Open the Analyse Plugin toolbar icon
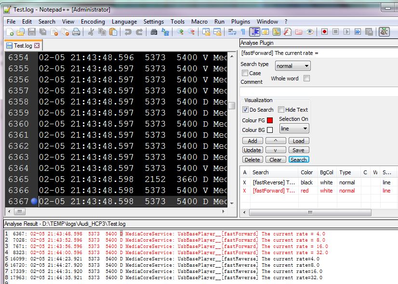 pos(384,32)
